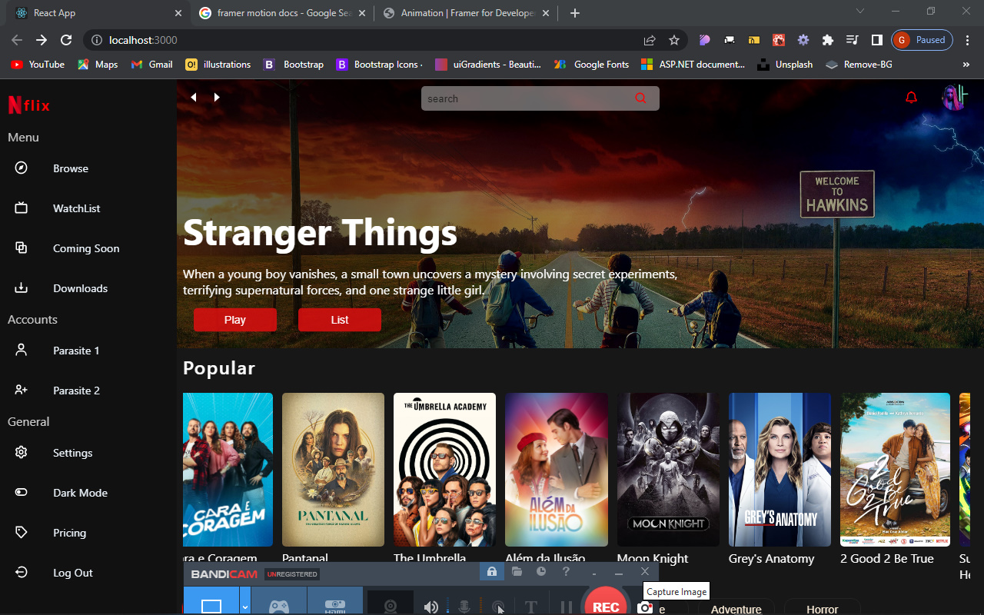Reload the localhost page
The width and height of the screenshot is (984, 615).
click(66, 40)
